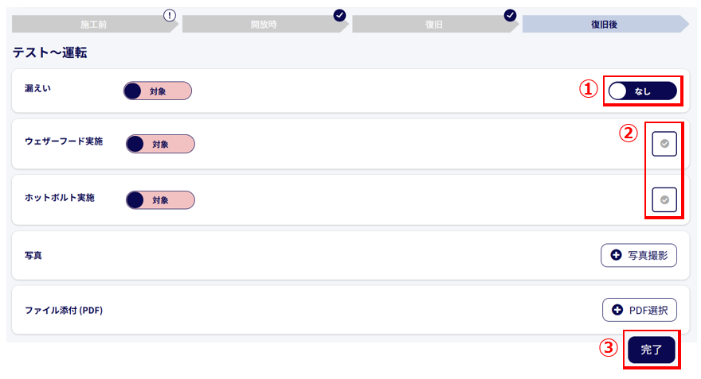Click the ファイル添付 (PDF) row label

tap(64, 311)
